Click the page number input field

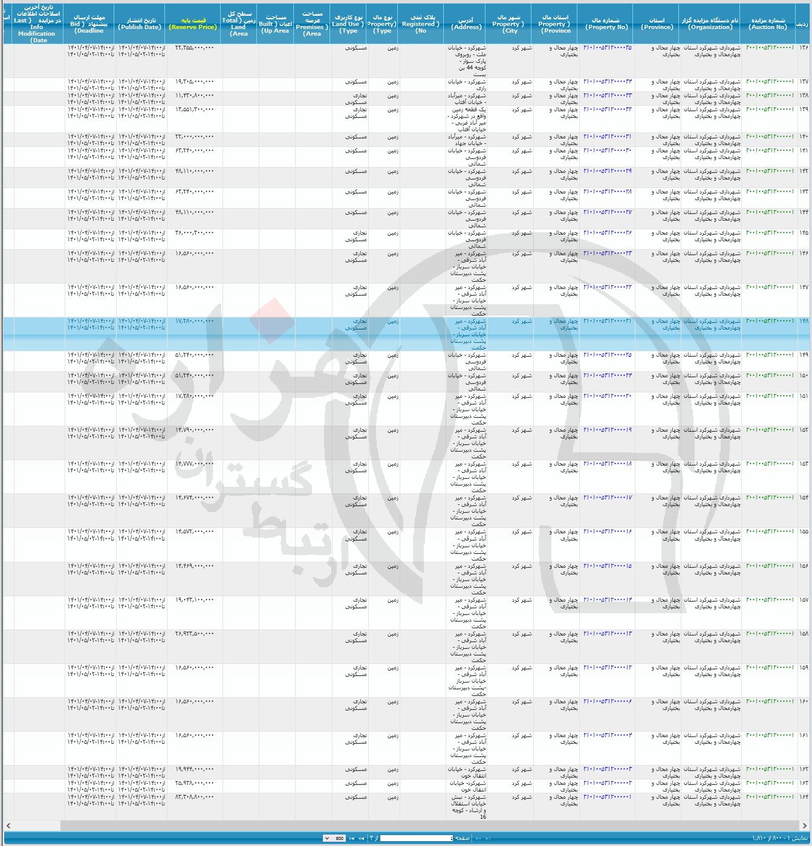pyautogui.click(x=417, y=838)
